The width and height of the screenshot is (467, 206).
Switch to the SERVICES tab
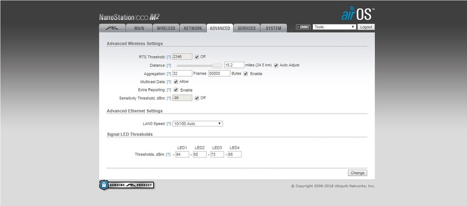(247, 28)
